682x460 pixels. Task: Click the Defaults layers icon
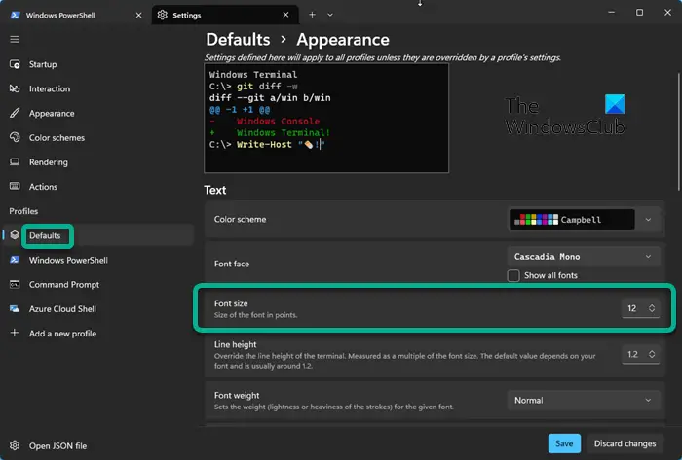click(x=15, y=235)
